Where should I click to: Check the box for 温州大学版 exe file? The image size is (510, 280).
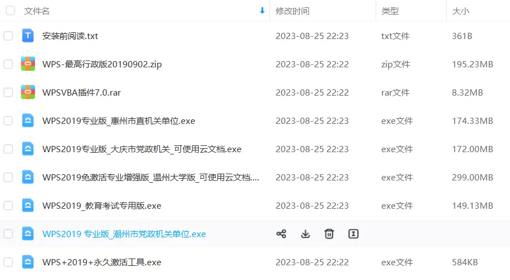(8, 178)
